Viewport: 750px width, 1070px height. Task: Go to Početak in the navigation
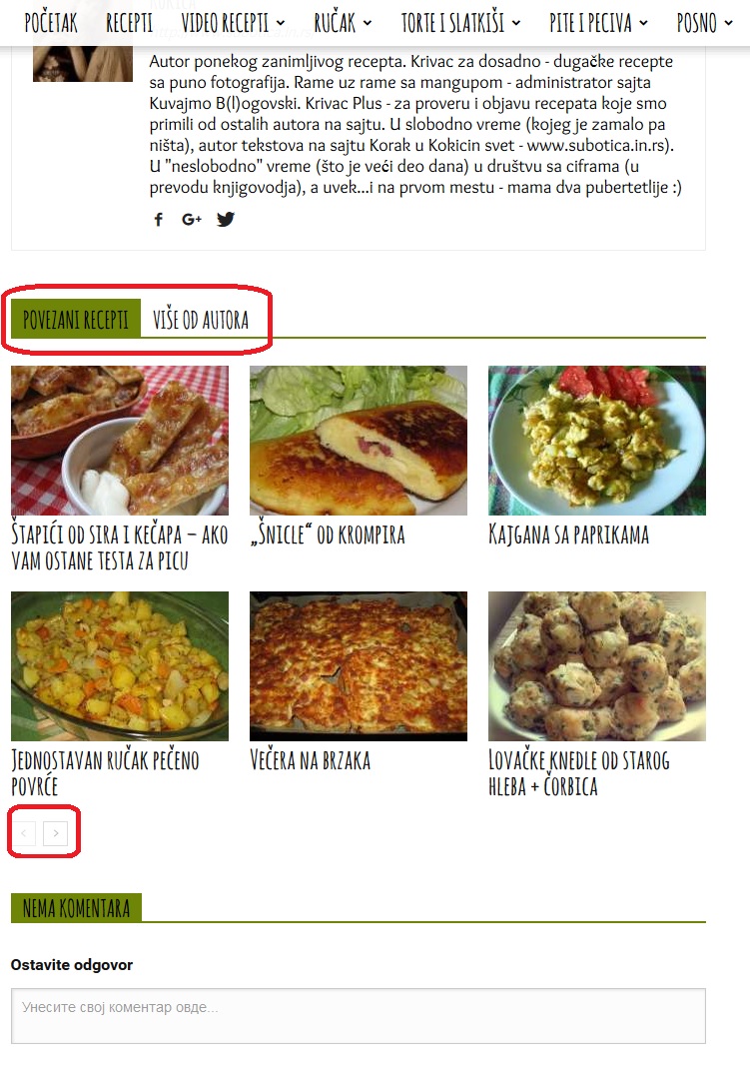point(51,23)
